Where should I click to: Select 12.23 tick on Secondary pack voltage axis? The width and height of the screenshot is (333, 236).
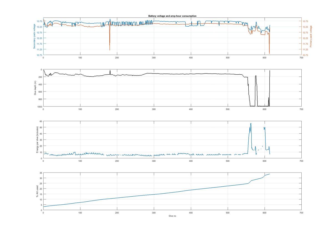(39, 38)
